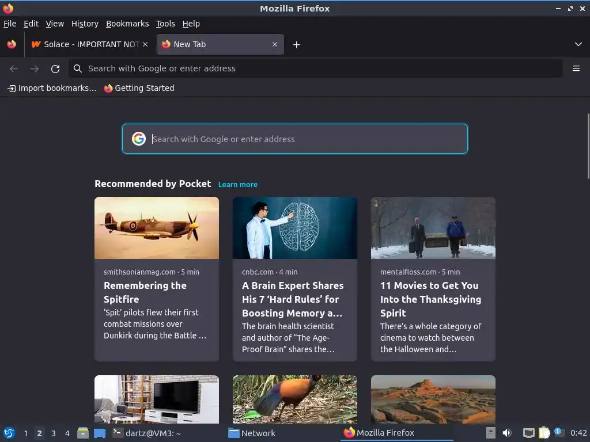The image size is (590, 442).
Task: Select the New Tab tab
Action: 220,44
